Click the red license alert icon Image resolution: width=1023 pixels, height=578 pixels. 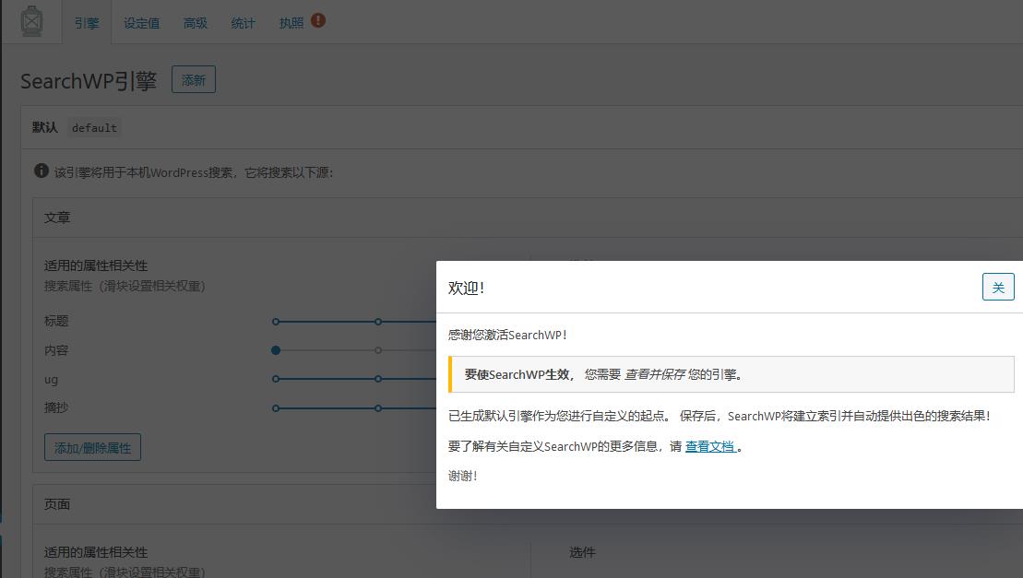pyautogui.click(x=317, y=21)
